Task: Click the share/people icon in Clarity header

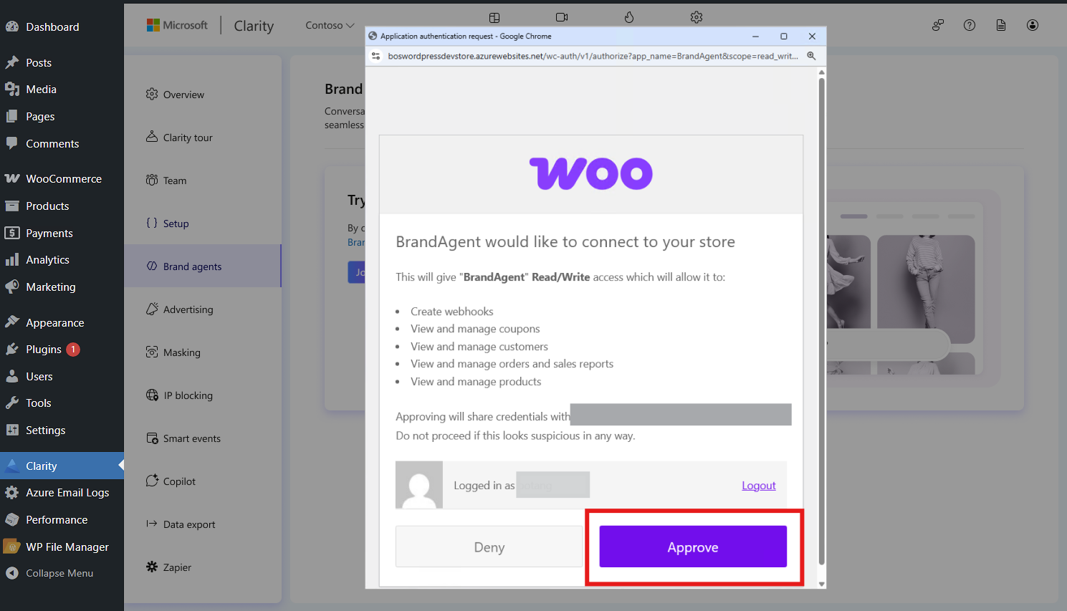Action: [938, 25]
